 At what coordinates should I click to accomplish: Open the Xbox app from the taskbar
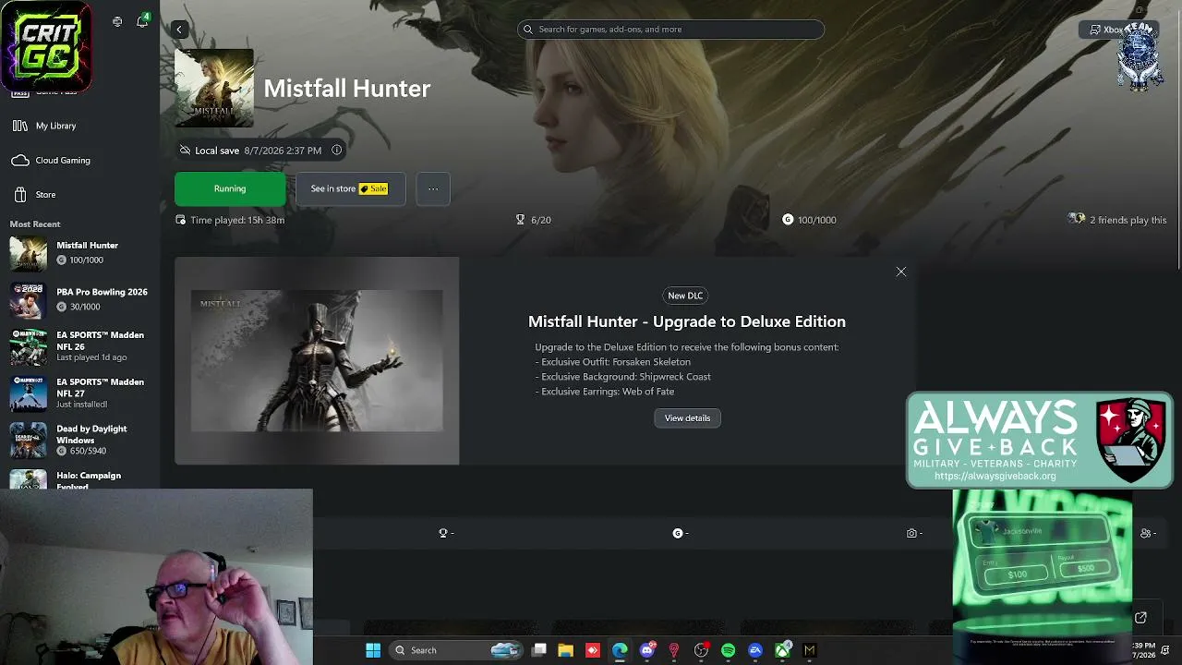click(x=782, y=650)
